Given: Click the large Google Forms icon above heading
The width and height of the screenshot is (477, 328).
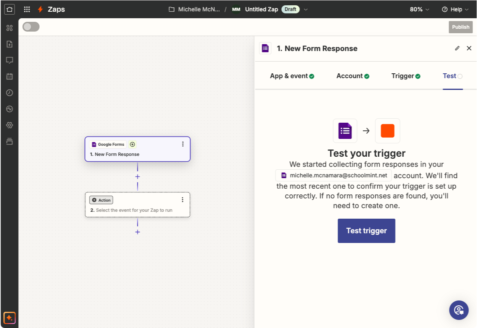Looking at the screenshot, I should 345,131.
